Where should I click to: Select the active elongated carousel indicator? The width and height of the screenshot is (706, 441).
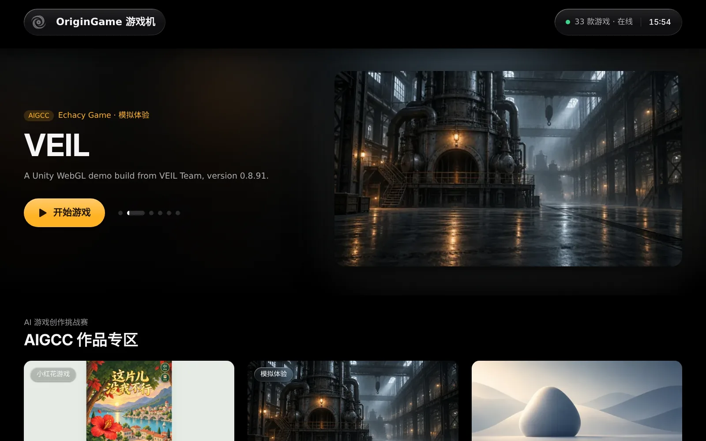(x=136, y=213)
